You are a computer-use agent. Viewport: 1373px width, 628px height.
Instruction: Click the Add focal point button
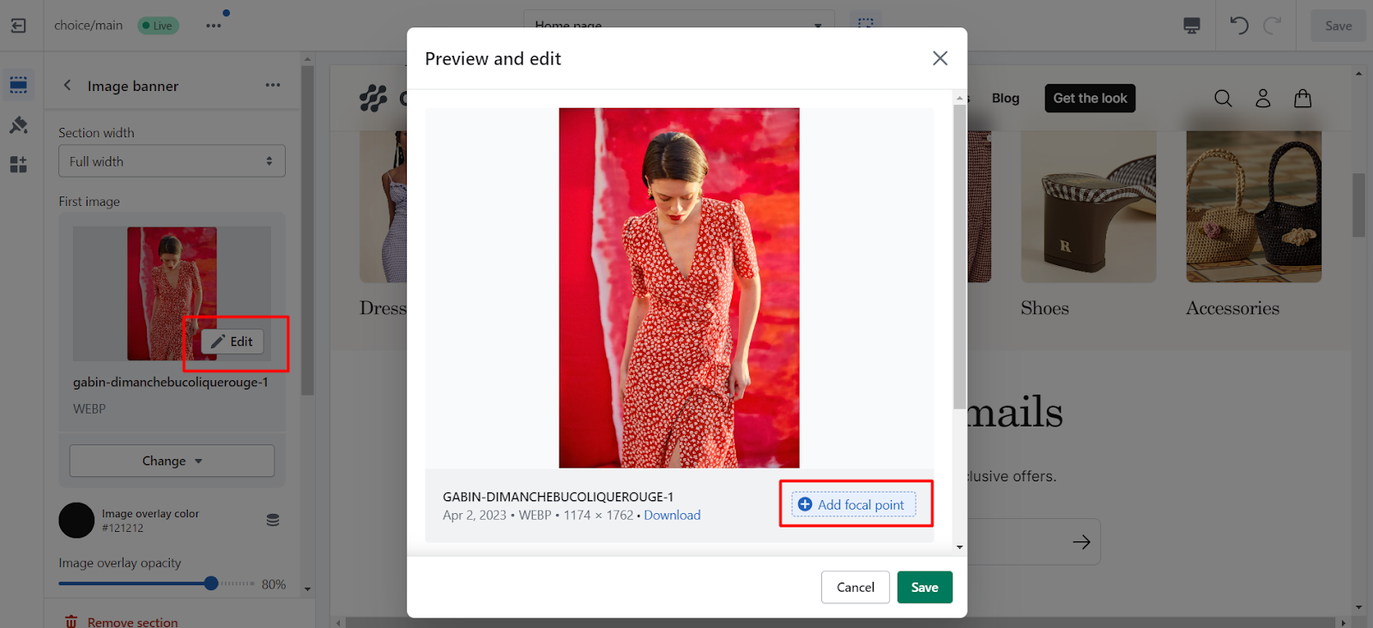[x=853, y=504]
